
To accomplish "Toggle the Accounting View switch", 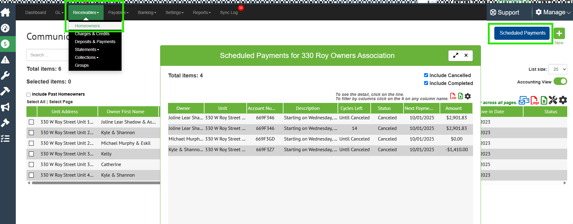I will (x=560, y=81).
